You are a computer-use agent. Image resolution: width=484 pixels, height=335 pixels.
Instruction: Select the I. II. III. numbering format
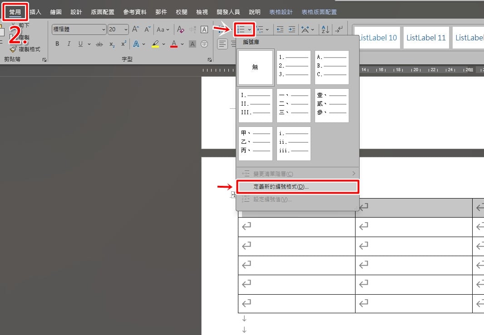pos(256,106)
